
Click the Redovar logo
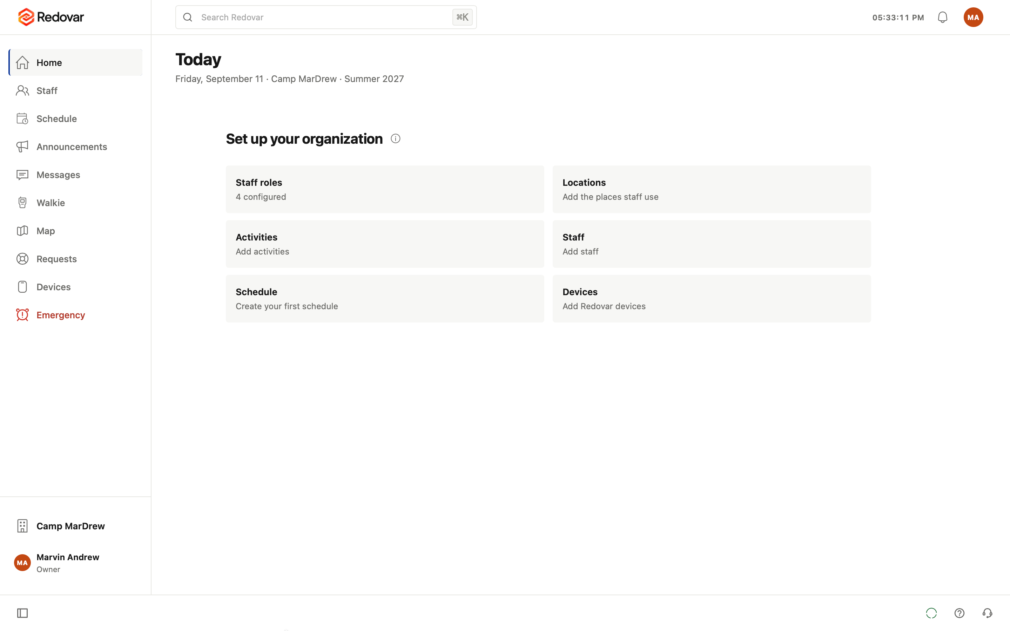click(50, 17)
